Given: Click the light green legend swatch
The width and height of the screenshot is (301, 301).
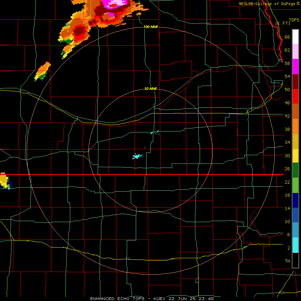Looking at the screenshot, I should point(295,185).
